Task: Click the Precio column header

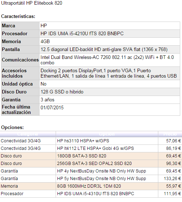Action: click(x=170, y=134)
